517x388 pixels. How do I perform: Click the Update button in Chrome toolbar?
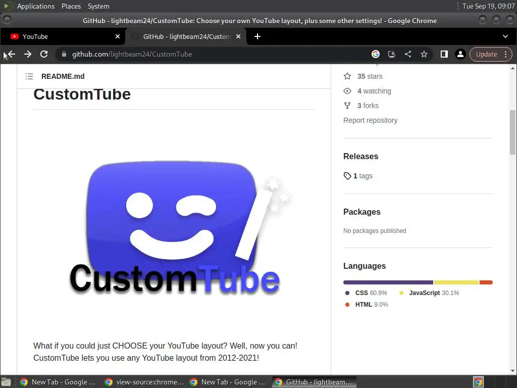(x=486, y=54)
